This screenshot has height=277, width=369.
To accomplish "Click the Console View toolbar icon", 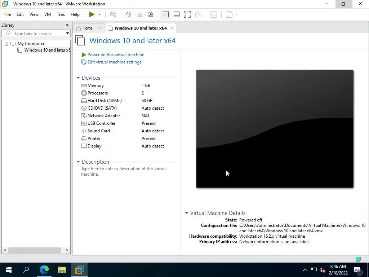I will (x=213, y=14).
